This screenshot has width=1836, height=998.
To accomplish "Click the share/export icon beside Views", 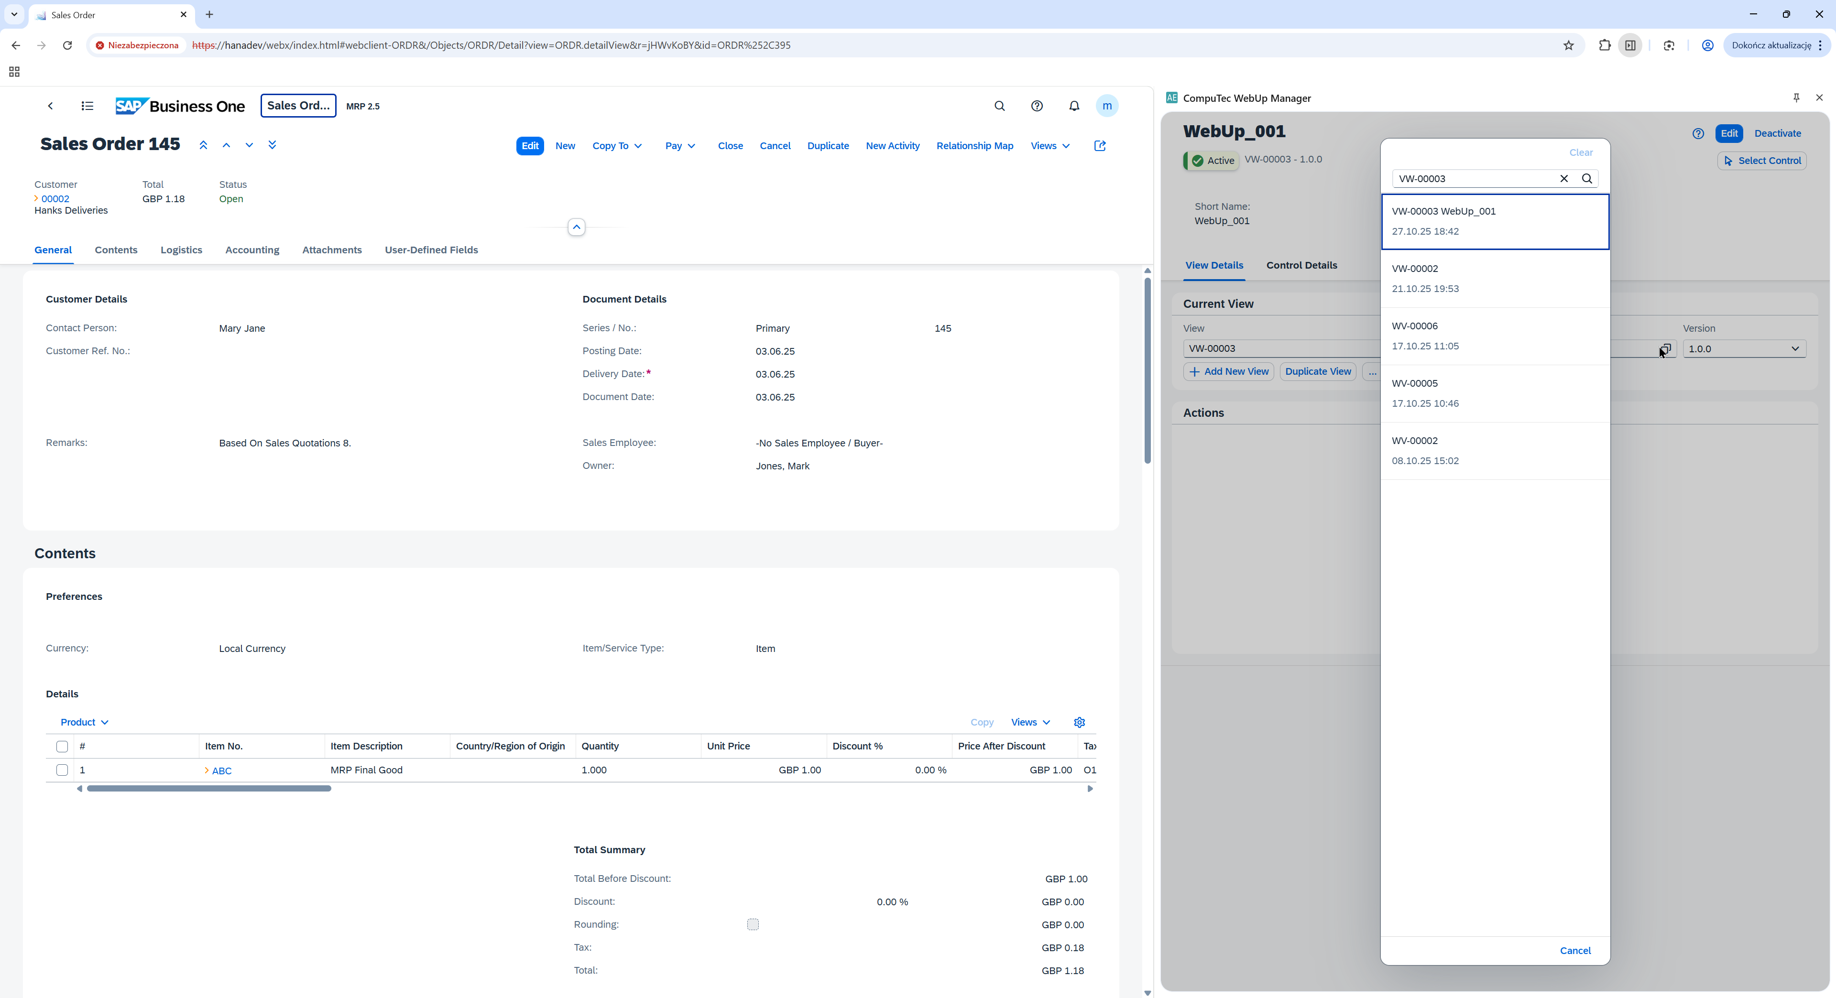I will tap(1099, 146).
